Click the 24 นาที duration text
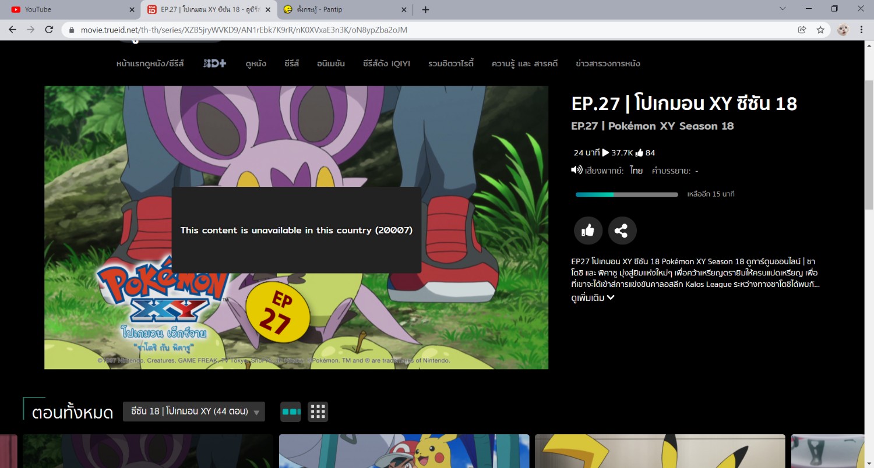The height and width of the screenshot is (468, 874). tap(587, 153)
